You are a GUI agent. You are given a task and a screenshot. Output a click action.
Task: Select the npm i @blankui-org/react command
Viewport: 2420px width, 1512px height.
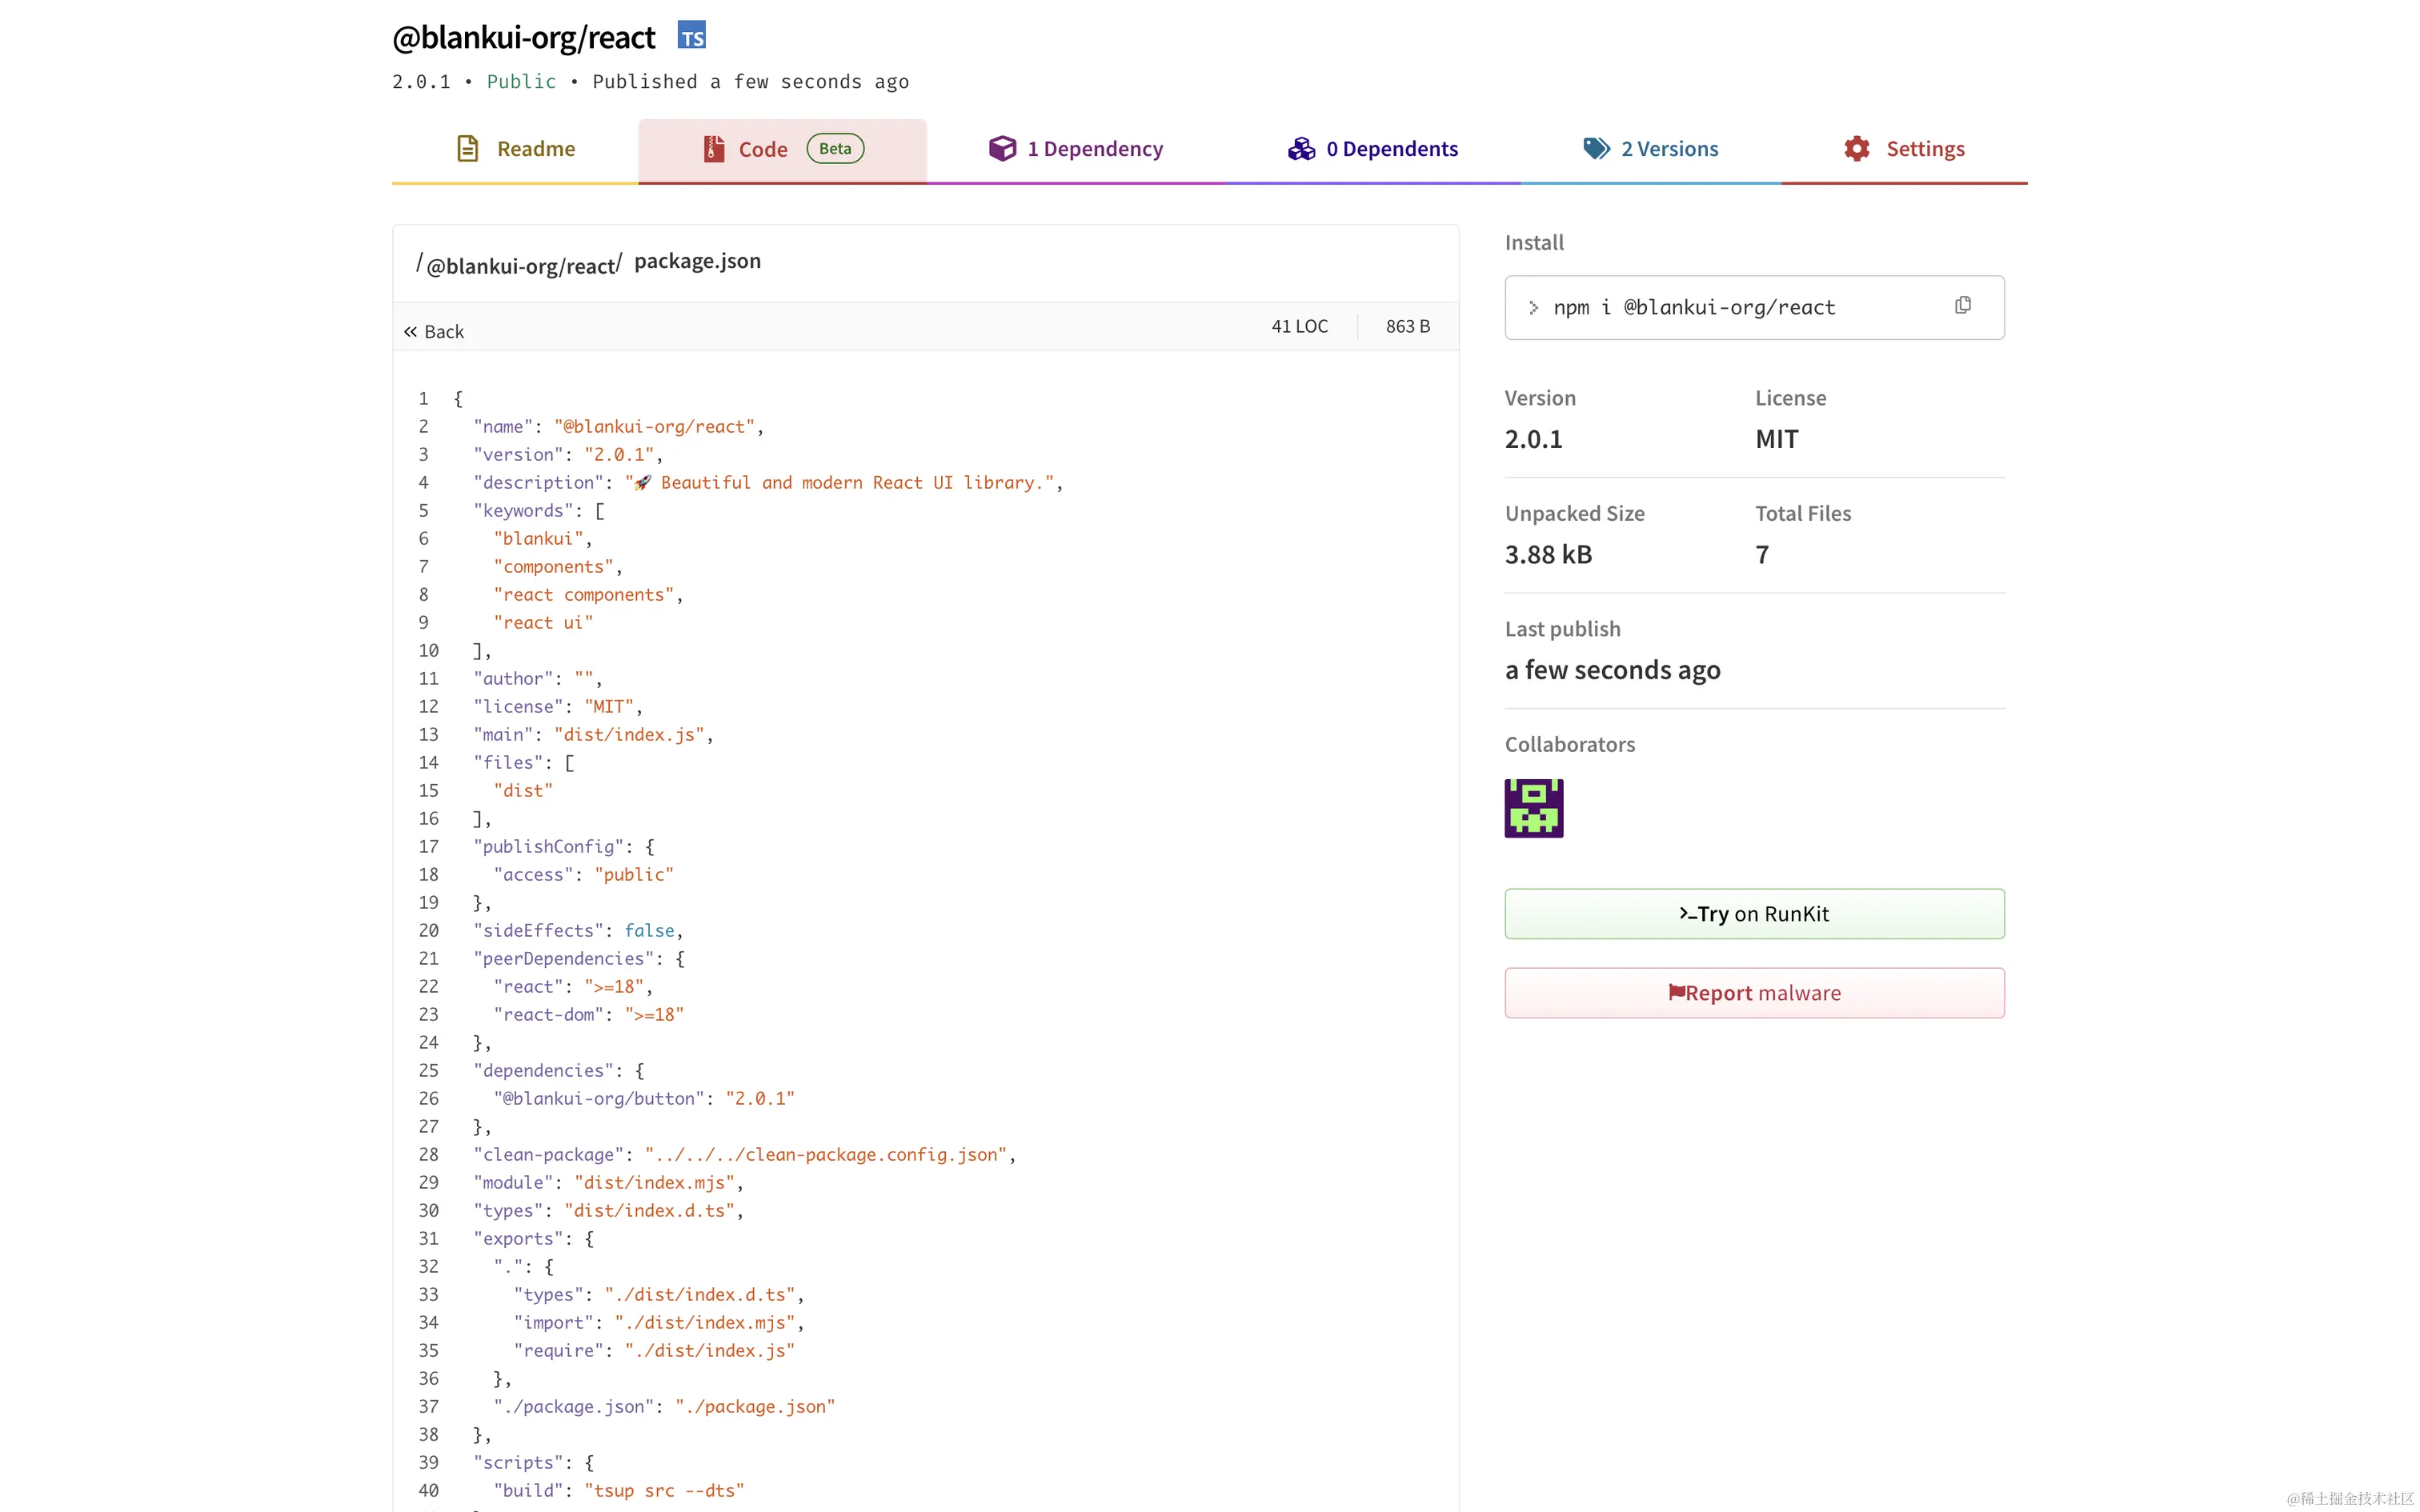click(1694, 308)
